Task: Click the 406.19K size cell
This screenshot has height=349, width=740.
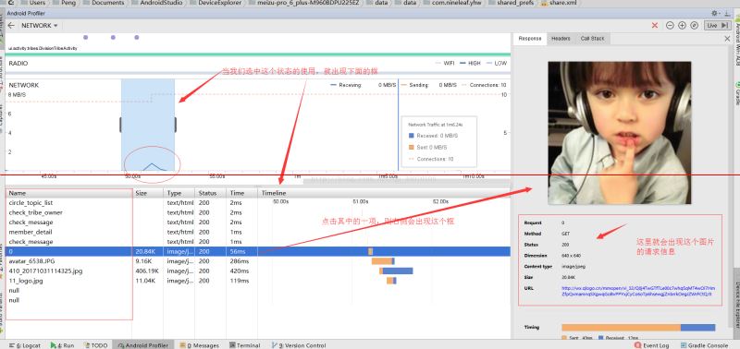Action: pos(147,271)
